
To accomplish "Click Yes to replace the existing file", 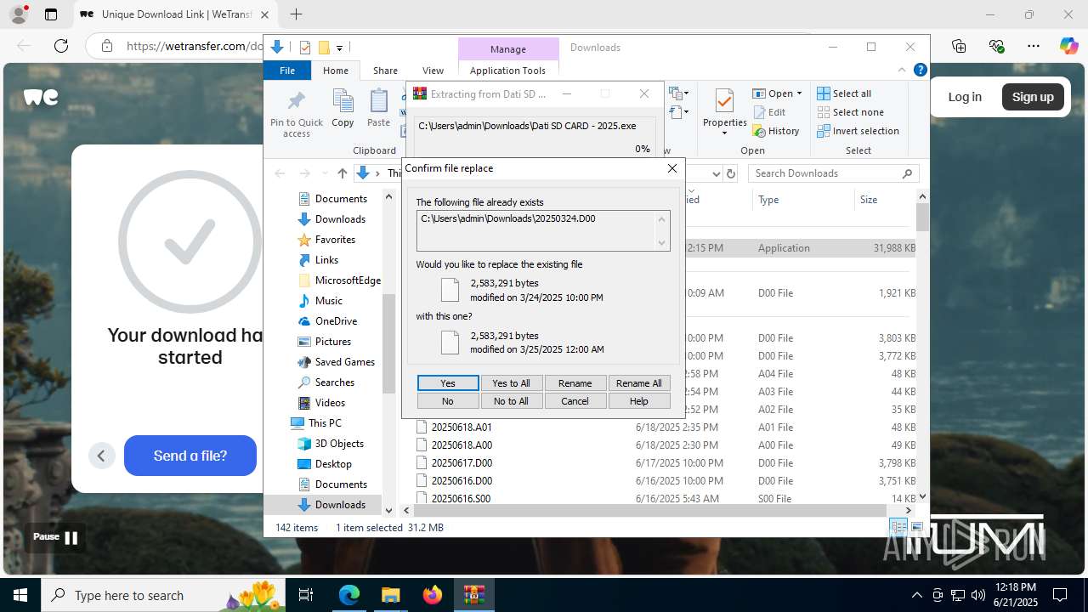I will [x=448, y=383].
